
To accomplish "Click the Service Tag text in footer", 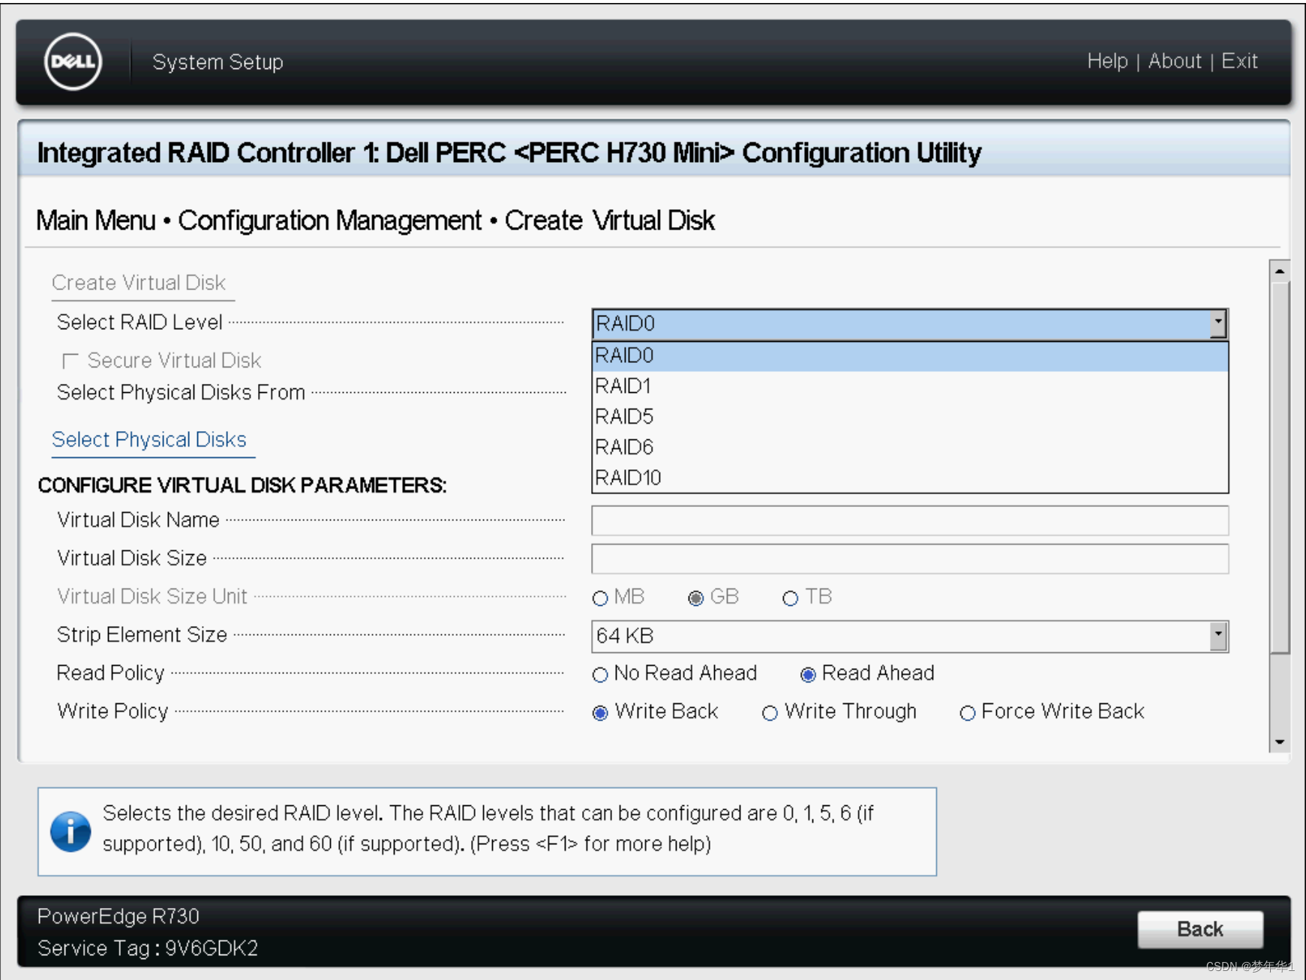I will pos(148,949).
